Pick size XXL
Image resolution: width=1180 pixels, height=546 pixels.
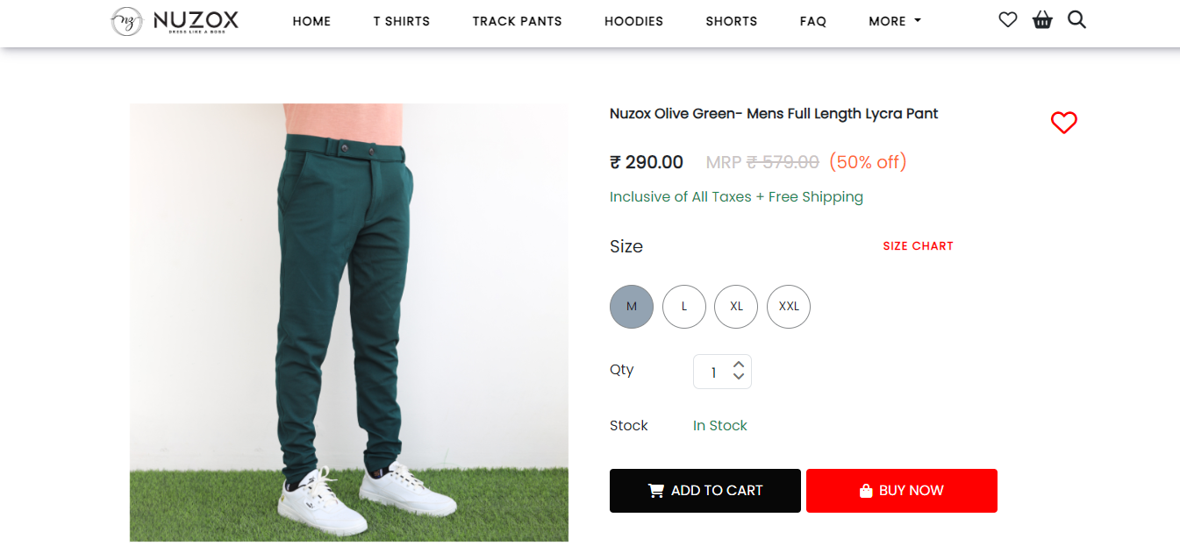(x=789, y=307)
